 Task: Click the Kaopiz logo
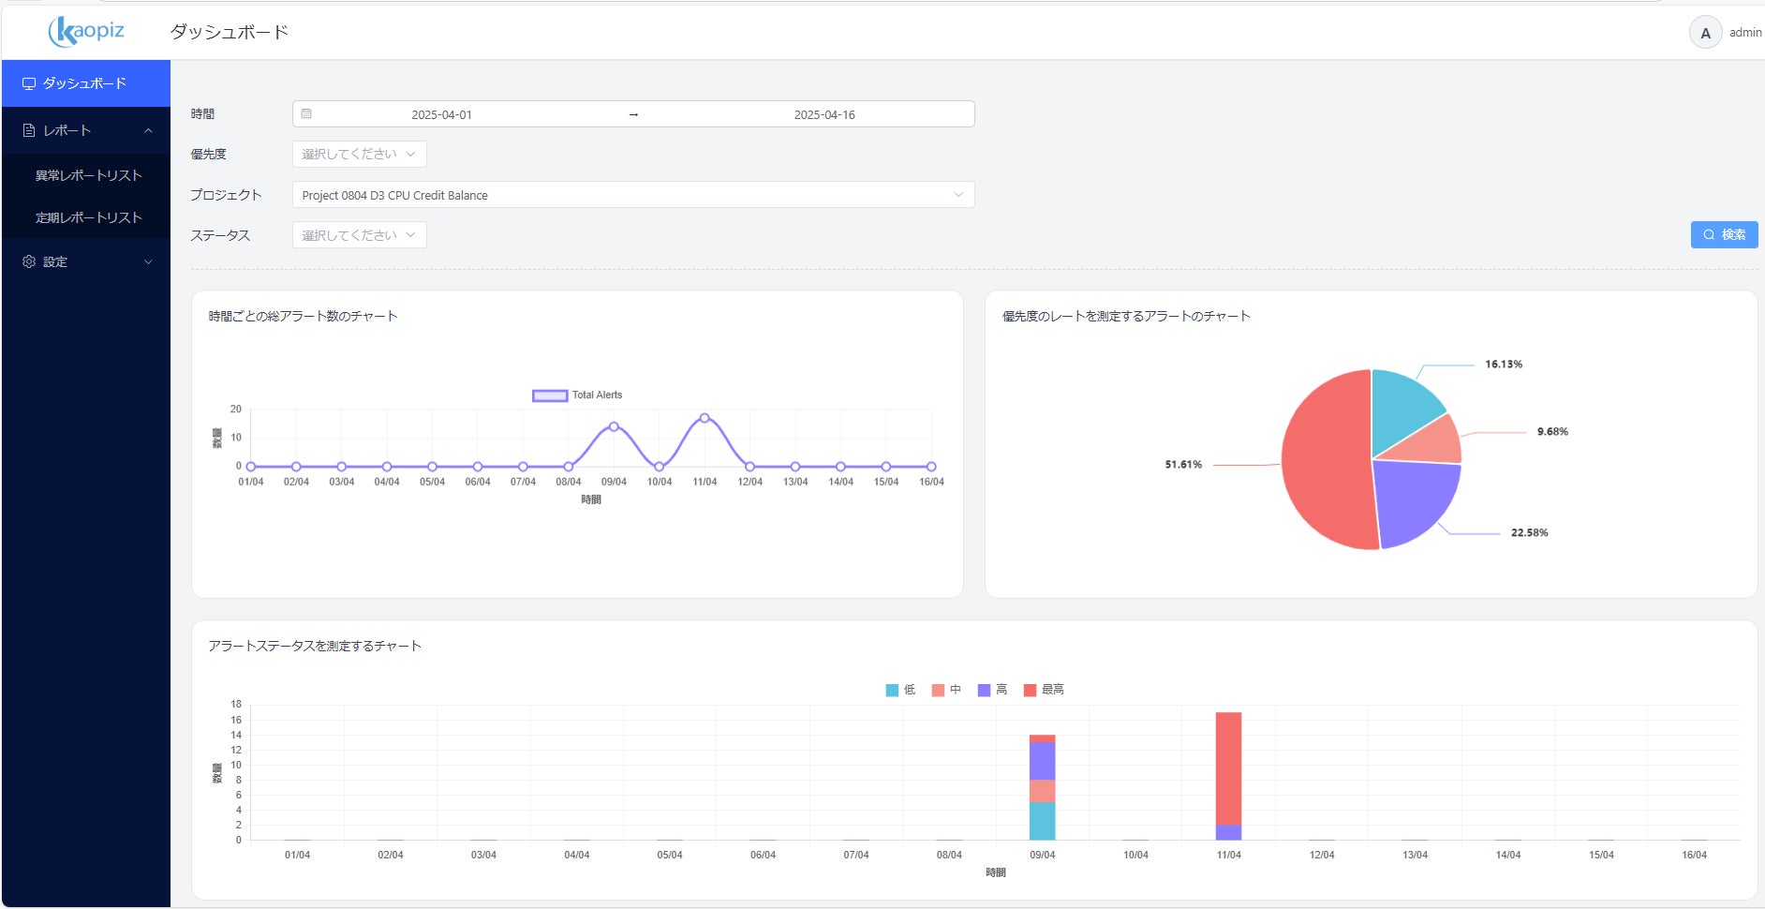click(x=86, y=31)
